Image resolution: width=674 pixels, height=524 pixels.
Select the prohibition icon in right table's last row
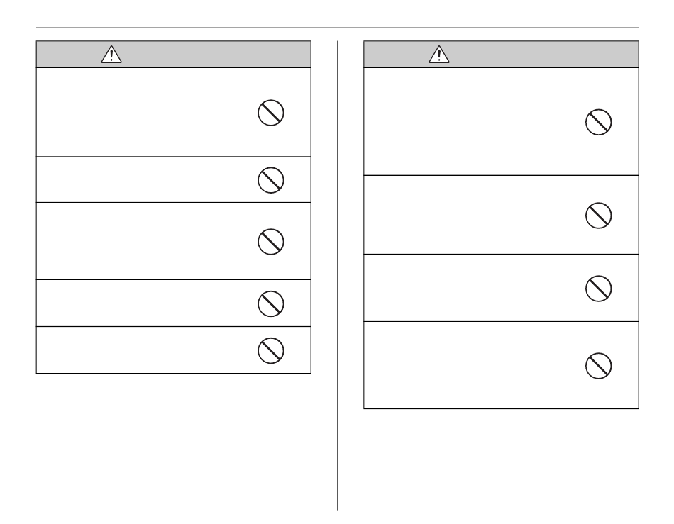[x=598, y=366]
